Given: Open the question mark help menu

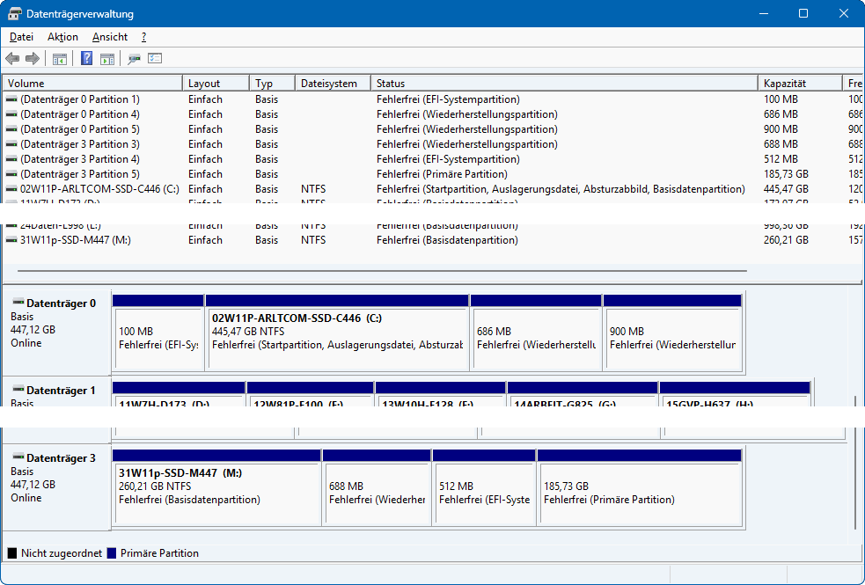Looking at the screenshot, I should (x=143, y=37).
